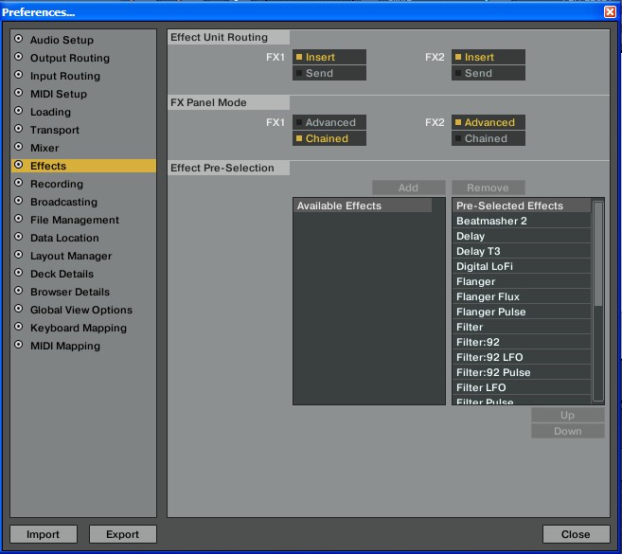Move selected effect Down
Screen dimensions: 622x554
point(568,432)
